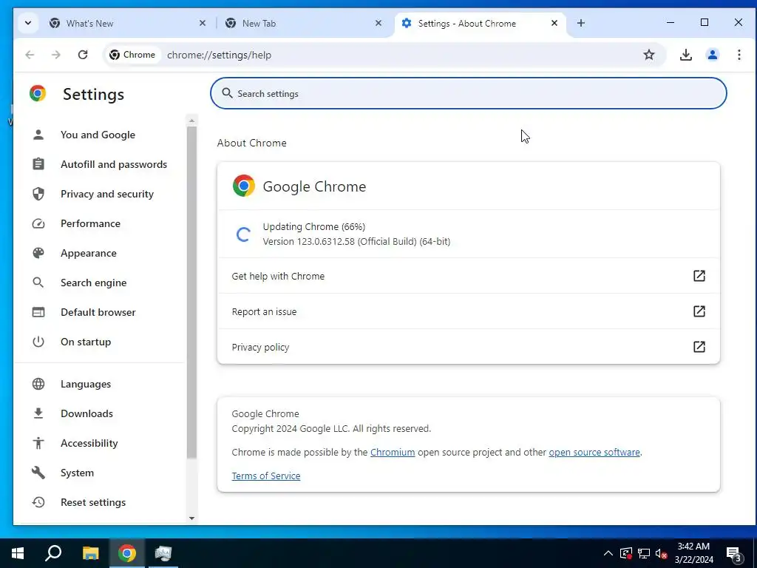Screen dimensions: 757x568
Task: Click the palette icon beside Appearance
Action: click(x=38, y=253)
